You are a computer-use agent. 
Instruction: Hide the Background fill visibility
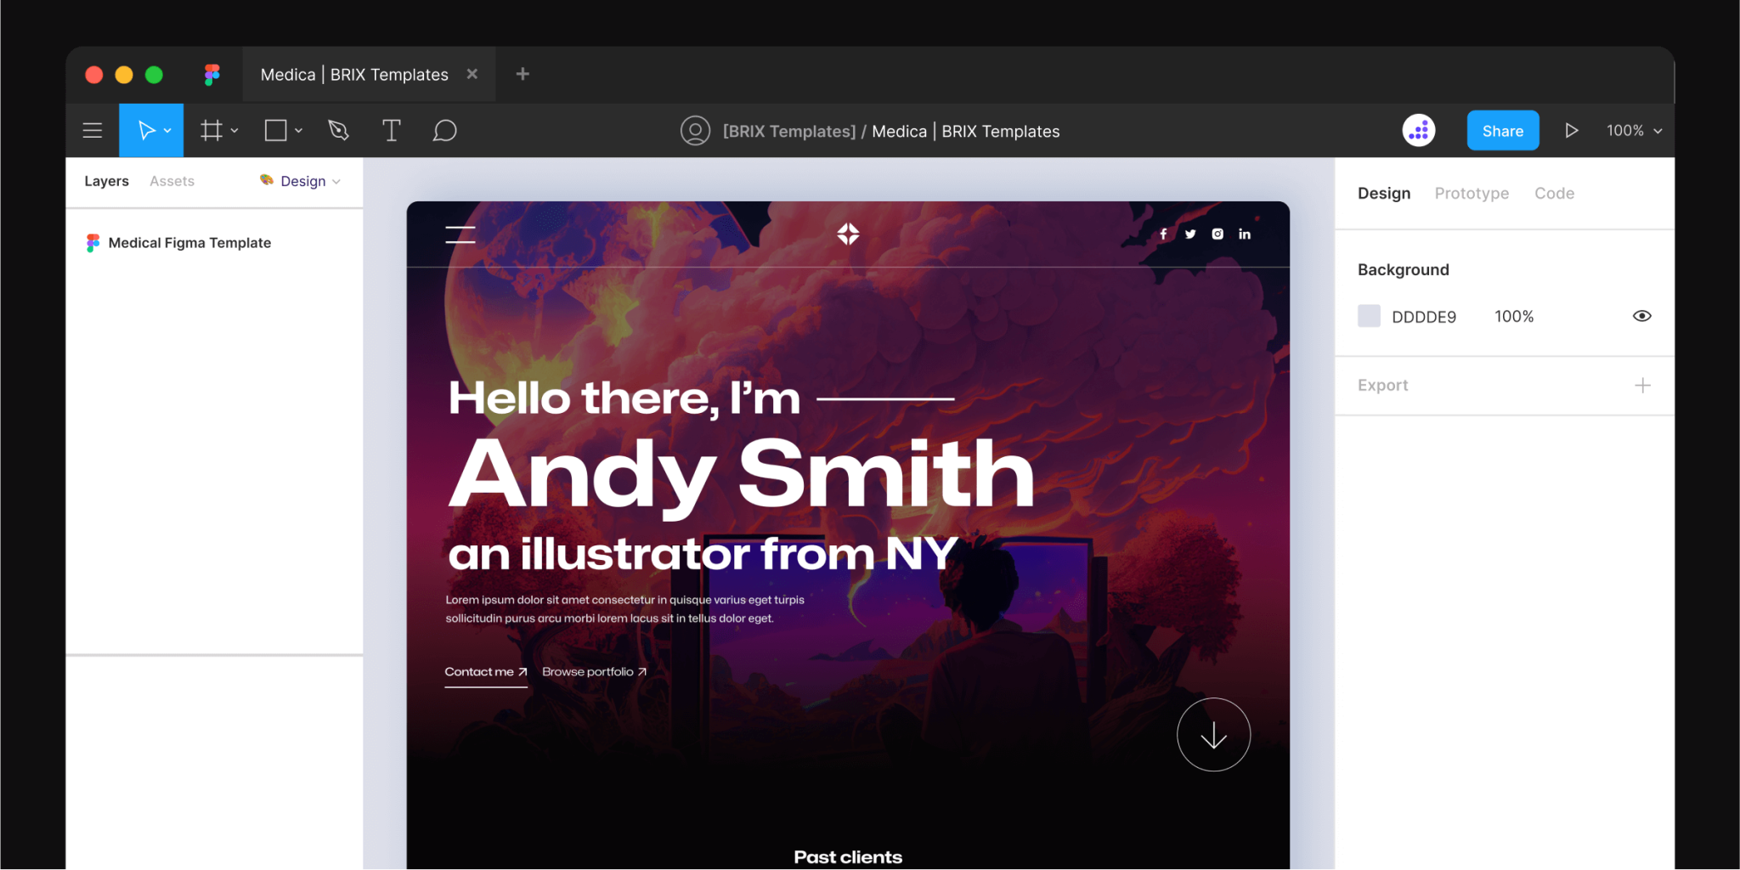(x=1641, y=315)
